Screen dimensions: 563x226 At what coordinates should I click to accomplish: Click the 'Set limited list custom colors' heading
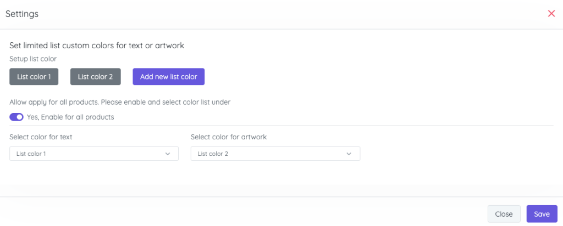[97, 46]
